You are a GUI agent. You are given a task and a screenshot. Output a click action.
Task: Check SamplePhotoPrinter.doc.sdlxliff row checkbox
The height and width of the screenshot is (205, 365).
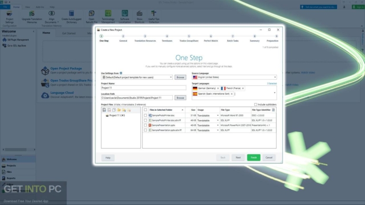click(145, 121)
